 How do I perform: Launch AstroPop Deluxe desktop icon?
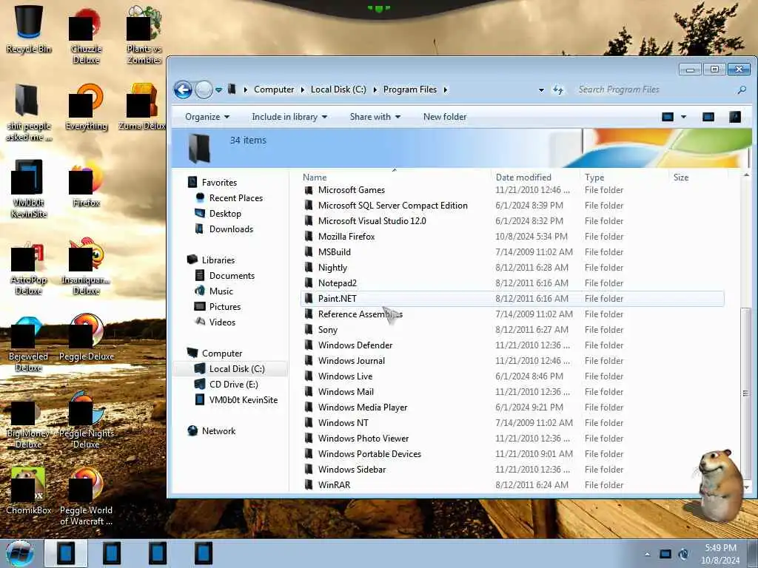pyautogui.click(x=29, y=268)
